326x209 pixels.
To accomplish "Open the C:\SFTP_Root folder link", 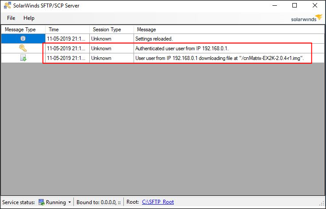I will click(158, 202).
